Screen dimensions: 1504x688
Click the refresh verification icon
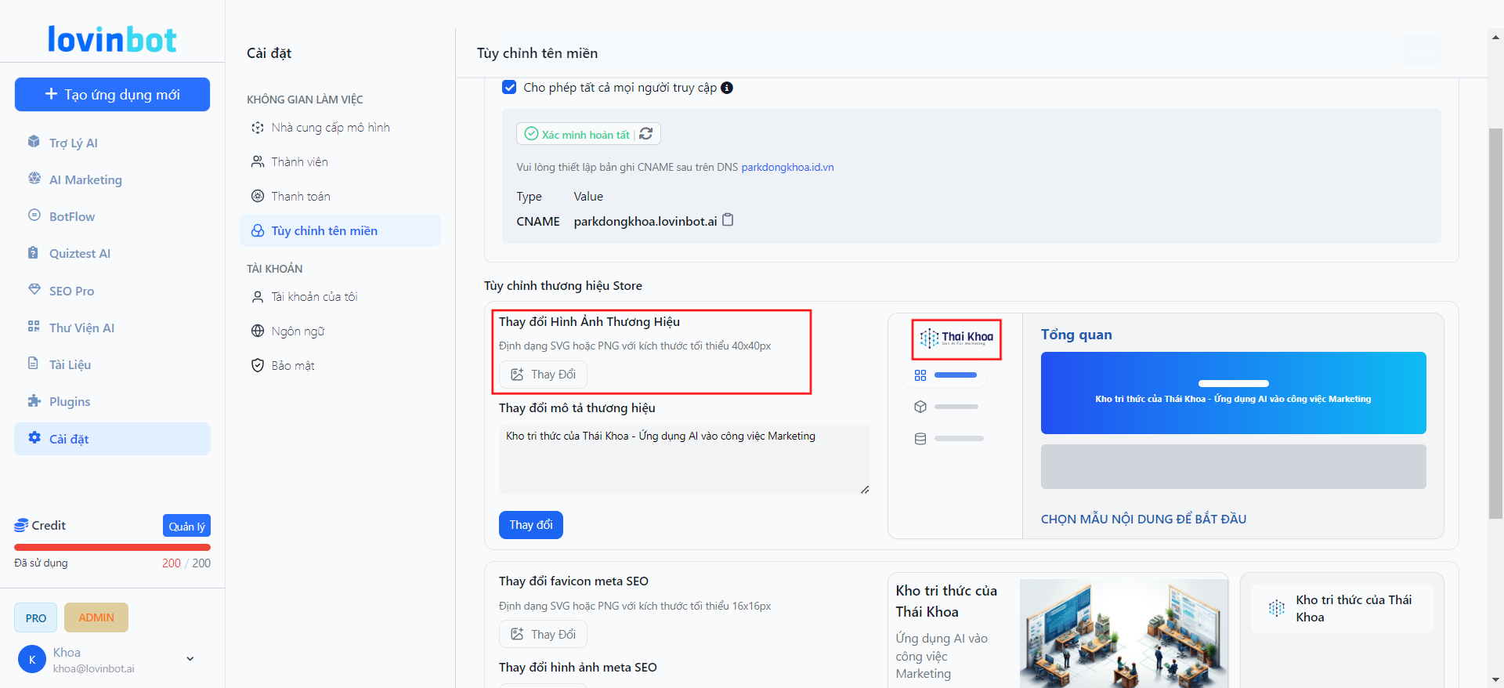click(x=646, y=134)
